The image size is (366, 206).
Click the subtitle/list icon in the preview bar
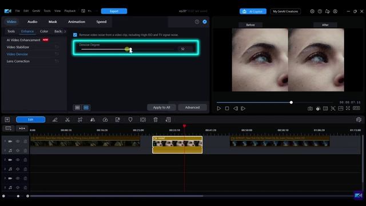pyautogui.click(x=325, y=108)
